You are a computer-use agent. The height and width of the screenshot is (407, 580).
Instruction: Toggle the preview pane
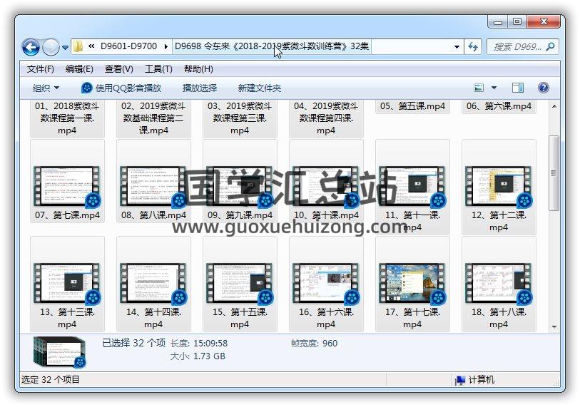[517, 88]
